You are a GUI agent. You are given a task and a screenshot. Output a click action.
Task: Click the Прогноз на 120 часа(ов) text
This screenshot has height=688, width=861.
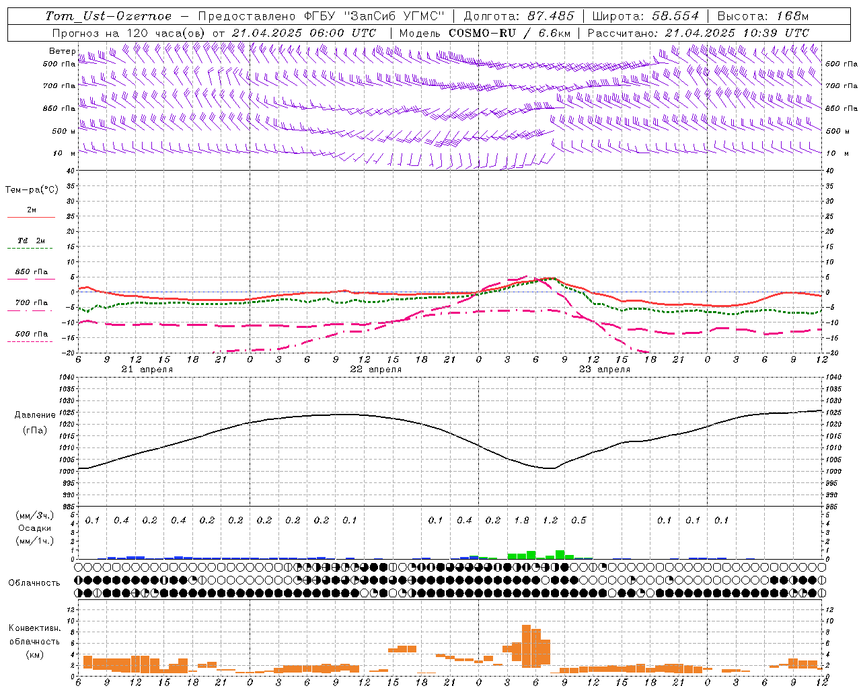pos(130,33)
